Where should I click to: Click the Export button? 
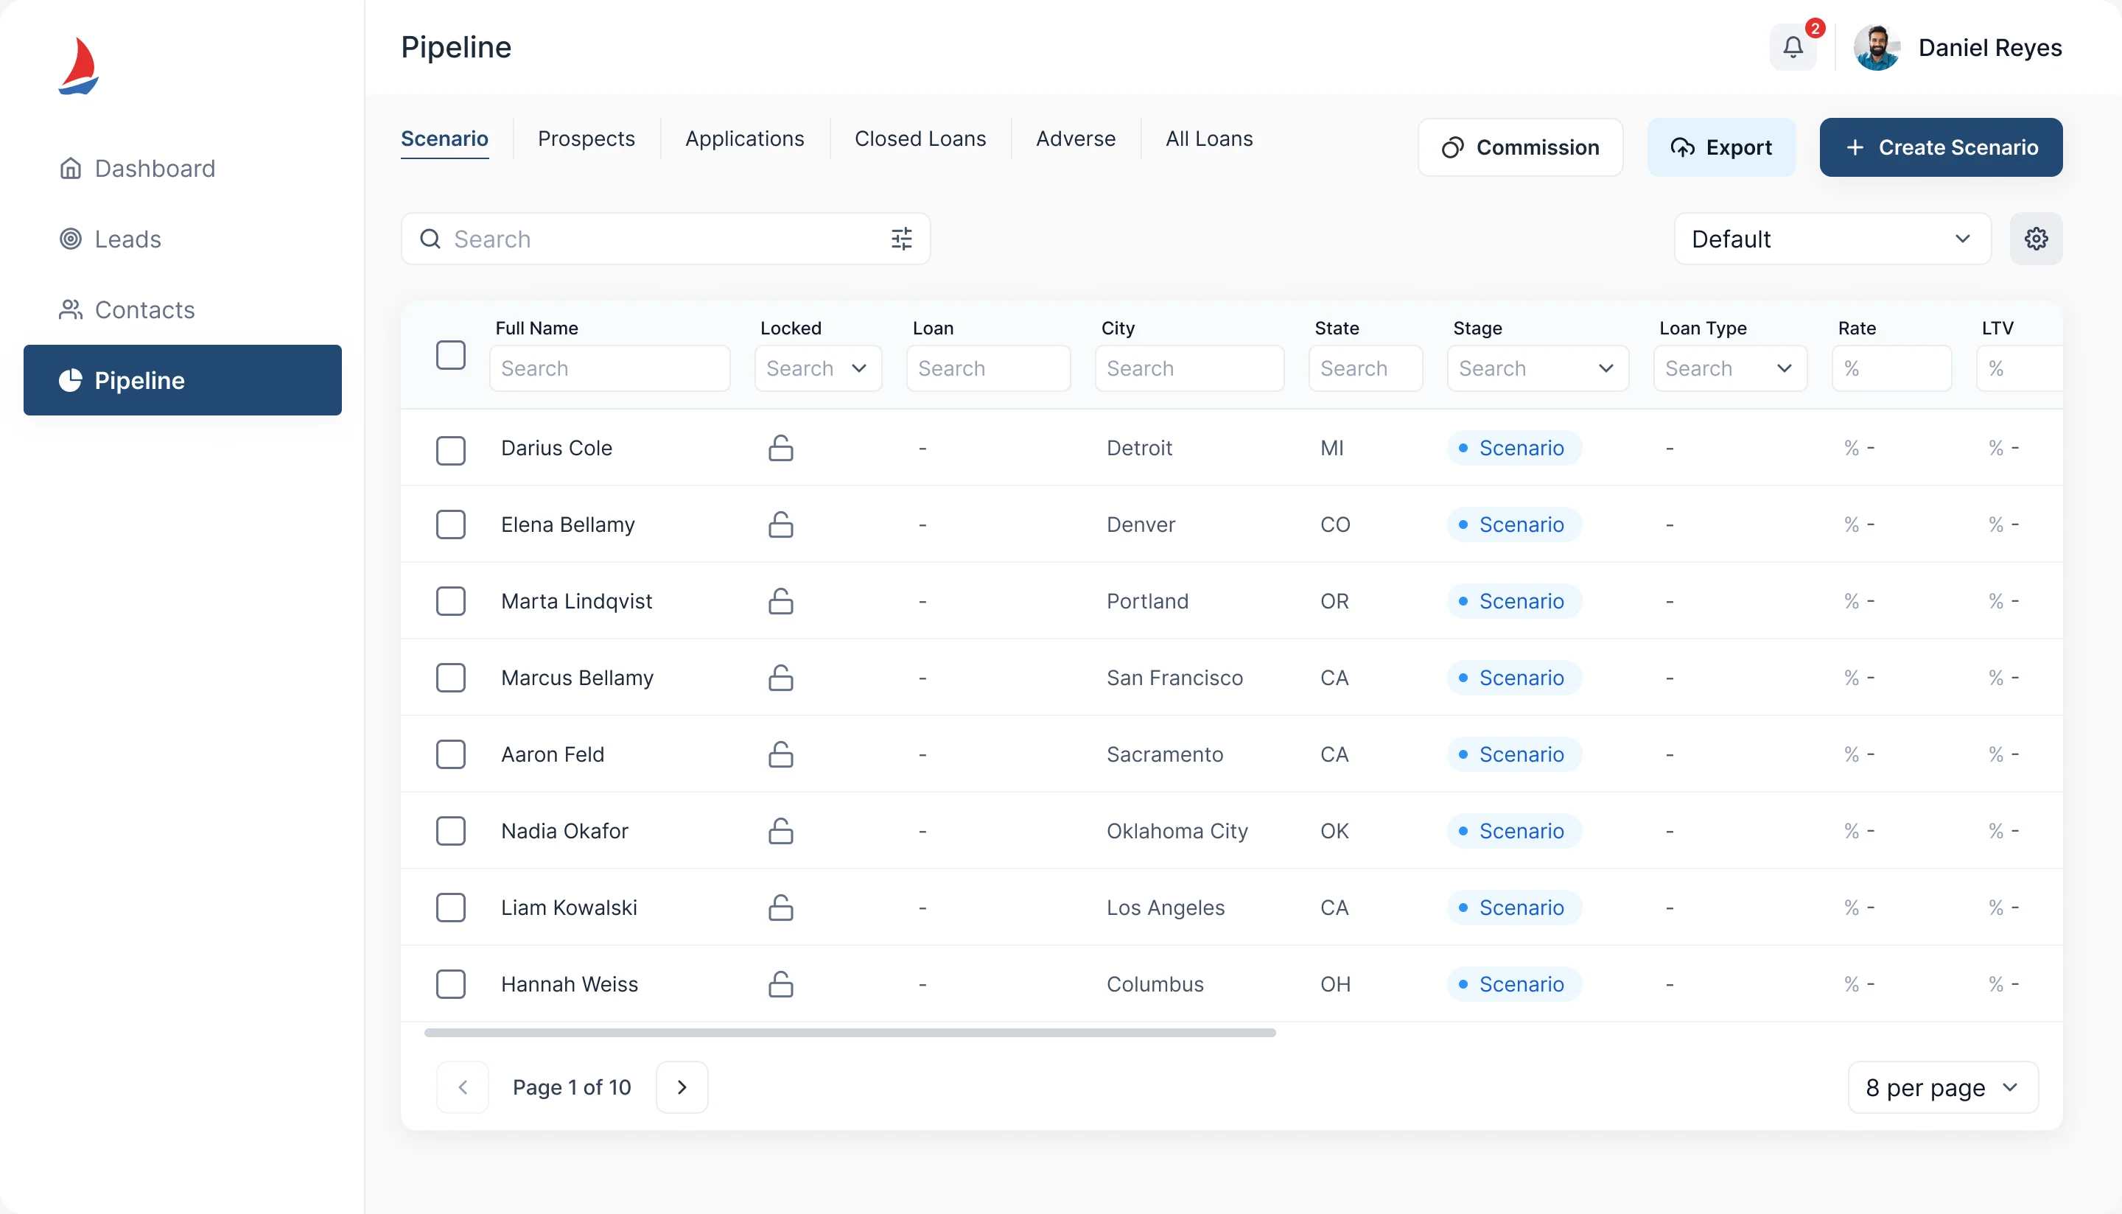point(1721,147)
